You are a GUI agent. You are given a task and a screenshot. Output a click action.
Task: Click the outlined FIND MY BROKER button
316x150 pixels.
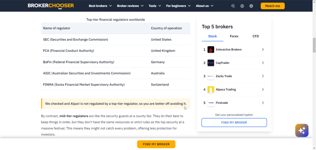[x=234, y=123]
